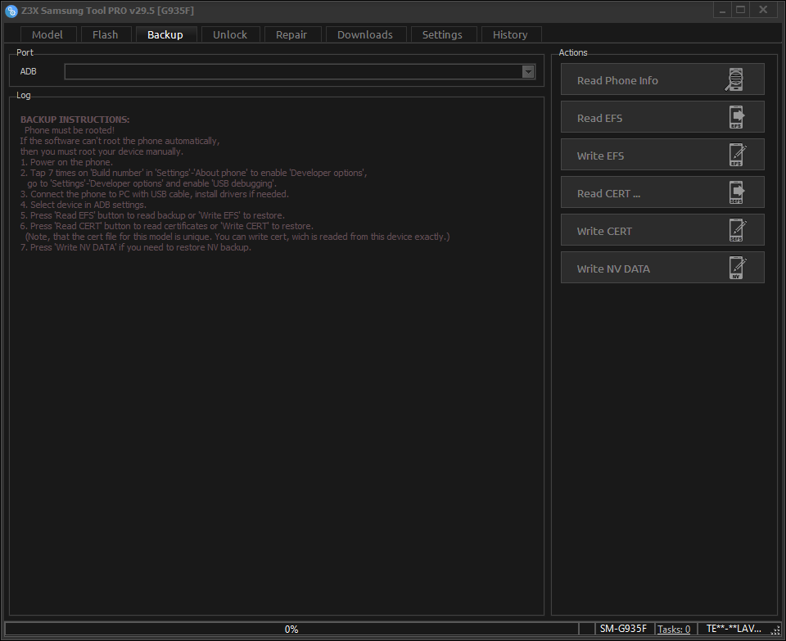The width and height of the screenshot is (786, 641).
Task: Click the phone export icon on Read EFS
Action: 736,117
